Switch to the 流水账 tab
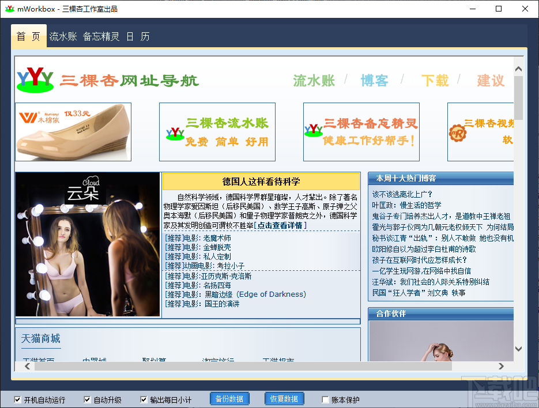This screenshot has width=539, height=408. 63,36
